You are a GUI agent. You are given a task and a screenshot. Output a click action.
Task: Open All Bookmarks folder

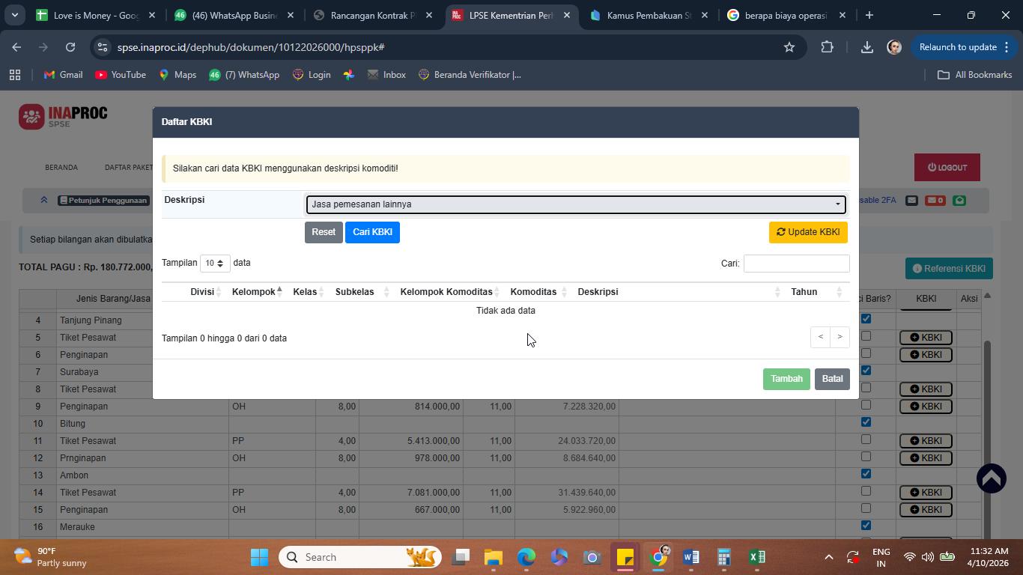coord(974,75)
